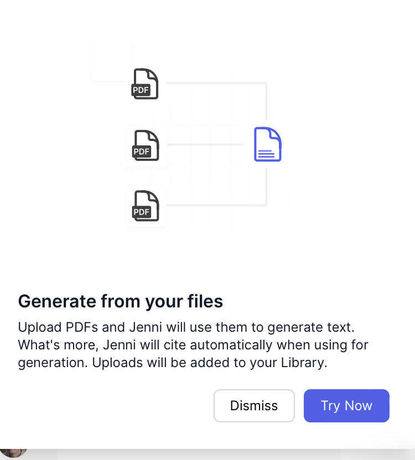Viewport: 415px width, 460px height.
Task: Click the topmost PDF file icon
Action: click(145, 83)
